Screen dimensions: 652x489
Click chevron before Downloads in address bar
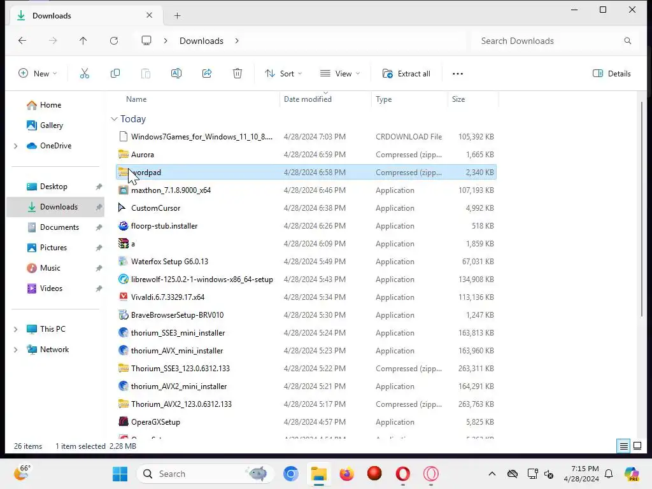point(166,41)
